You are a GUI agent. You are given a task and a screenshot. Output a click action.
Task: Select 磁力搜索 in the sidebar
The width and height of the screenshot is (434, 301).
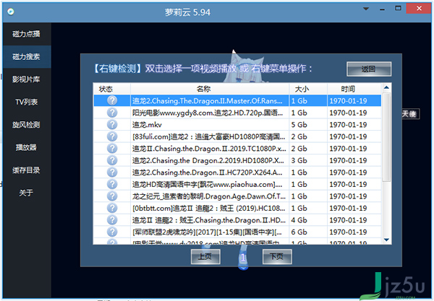tap(27, 56)
